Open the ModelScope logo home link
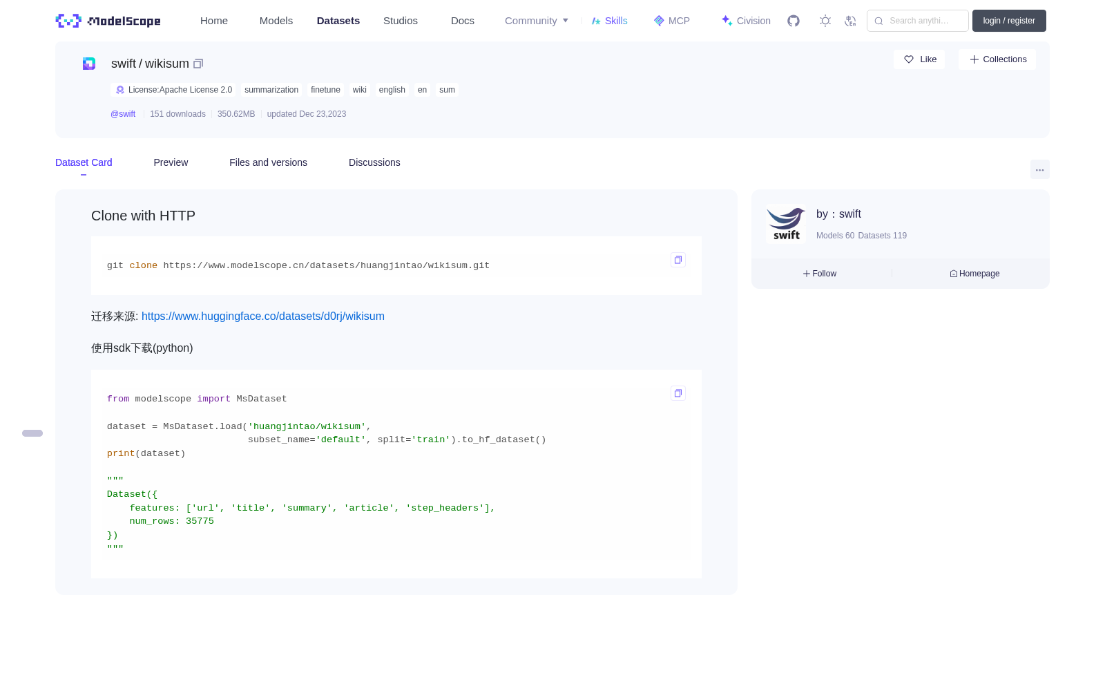Image resolution: width=1105 pixels, height=691 pixels. pos(108,21)
